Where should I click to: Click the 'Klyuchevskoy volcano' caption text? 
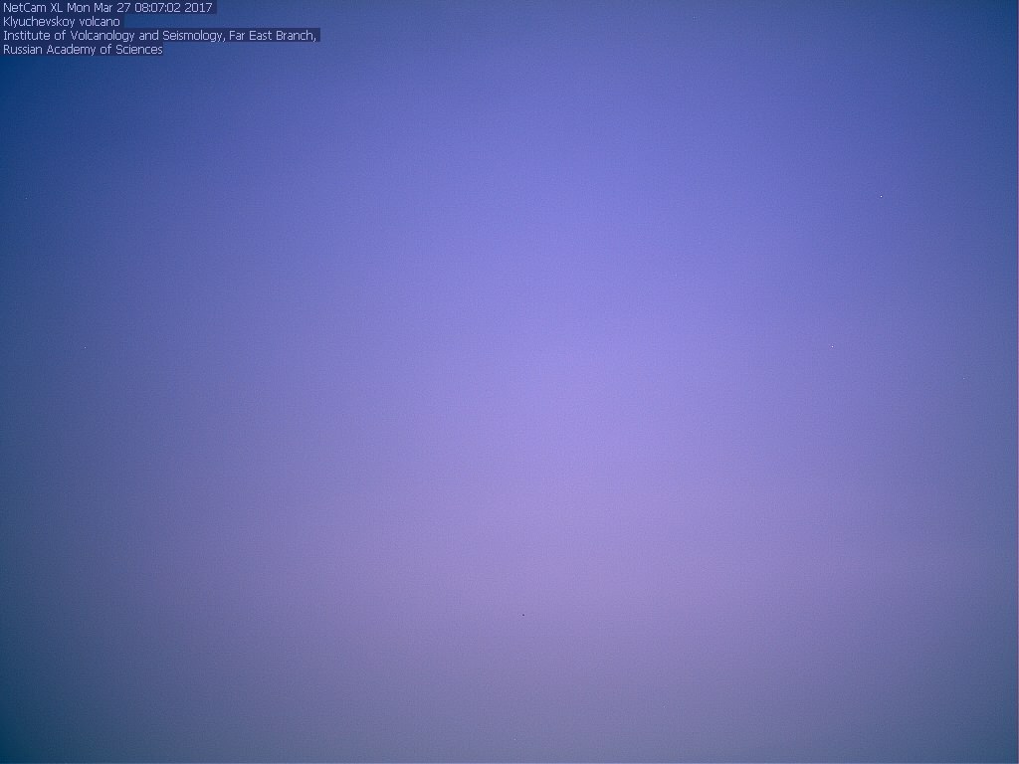62,22
